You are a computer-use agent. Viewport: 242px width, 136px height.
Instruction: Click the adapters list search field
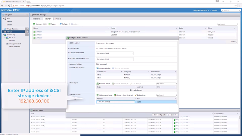pos(227,24)
